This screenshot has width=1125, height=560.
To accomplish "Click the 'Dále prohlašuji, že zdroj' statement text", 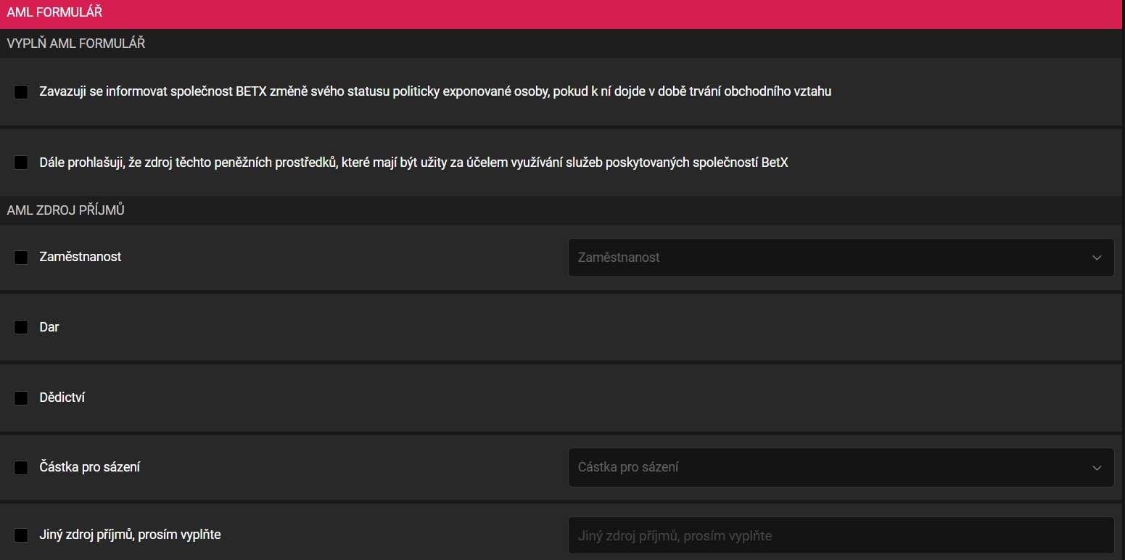I will [x=413, y=162].
